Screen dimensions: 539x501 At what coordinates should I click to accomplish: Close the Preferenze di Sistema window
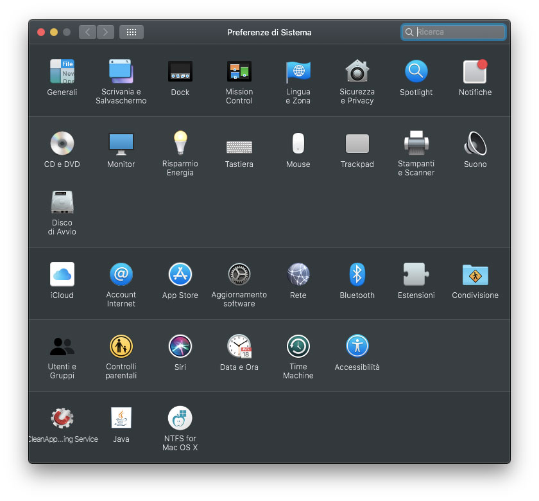click(41, 32)
